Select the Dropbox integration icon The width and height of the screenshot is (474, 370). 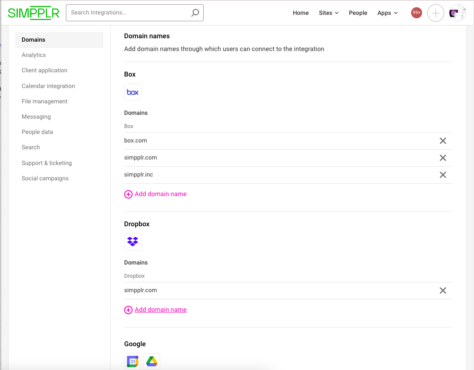pyautogui.click(x=132, y=242)
